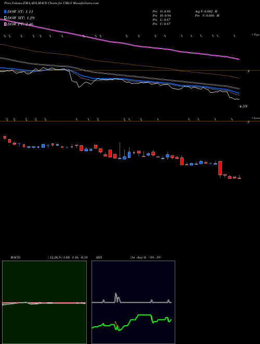The image size is (260, 344).
Task: Click the blue DOW ST legend swatch
Action: point(5,11)
